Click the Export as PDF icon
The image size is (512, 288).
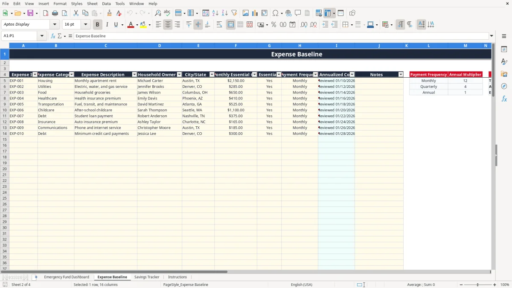[46, 13]
